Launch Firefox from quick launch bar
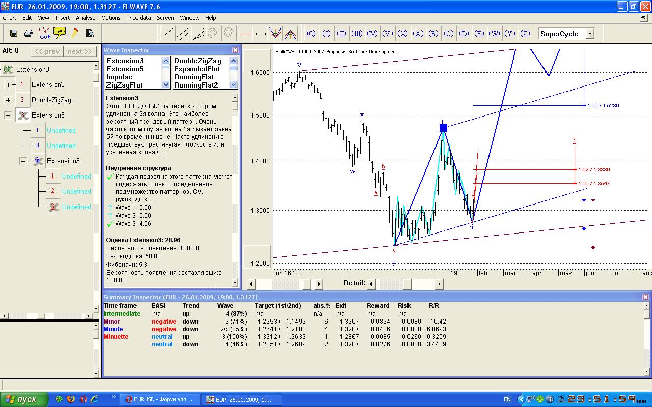 click(x=71, y=399)
